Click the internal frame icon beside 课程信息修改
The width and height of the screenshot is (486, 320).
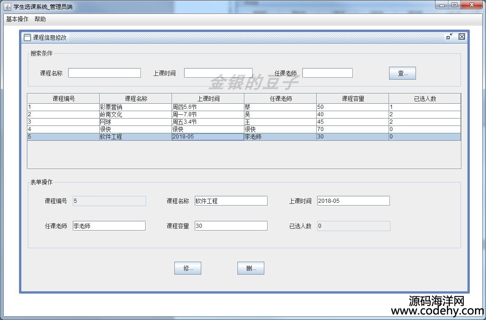pos(27,38)
